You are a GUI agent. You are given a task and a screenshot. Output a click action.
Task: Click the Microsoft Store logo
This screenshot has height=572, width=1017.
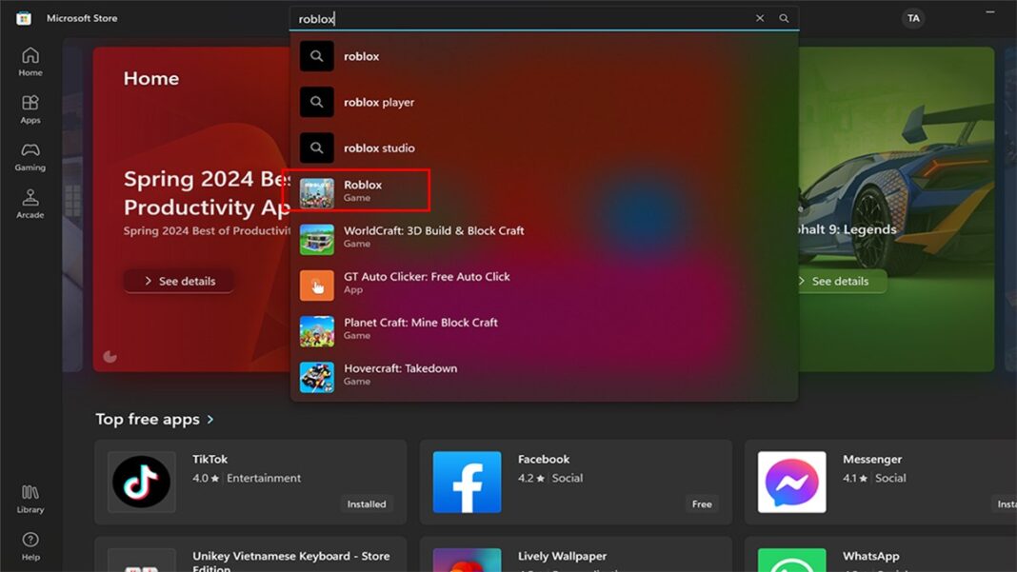click(x=23, y=17)
